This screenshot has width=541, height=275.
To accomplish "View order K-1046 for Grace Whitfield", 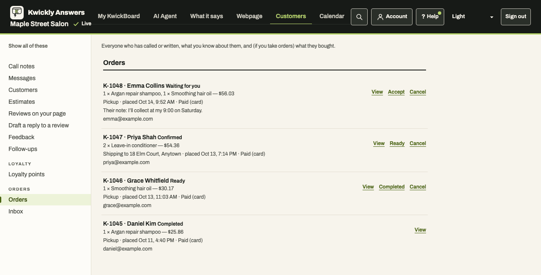I will click(368, 187).
